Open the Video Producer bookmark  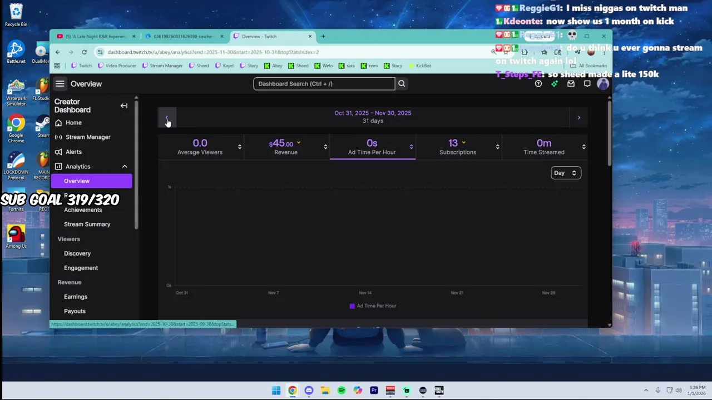(x=117, y=66)
